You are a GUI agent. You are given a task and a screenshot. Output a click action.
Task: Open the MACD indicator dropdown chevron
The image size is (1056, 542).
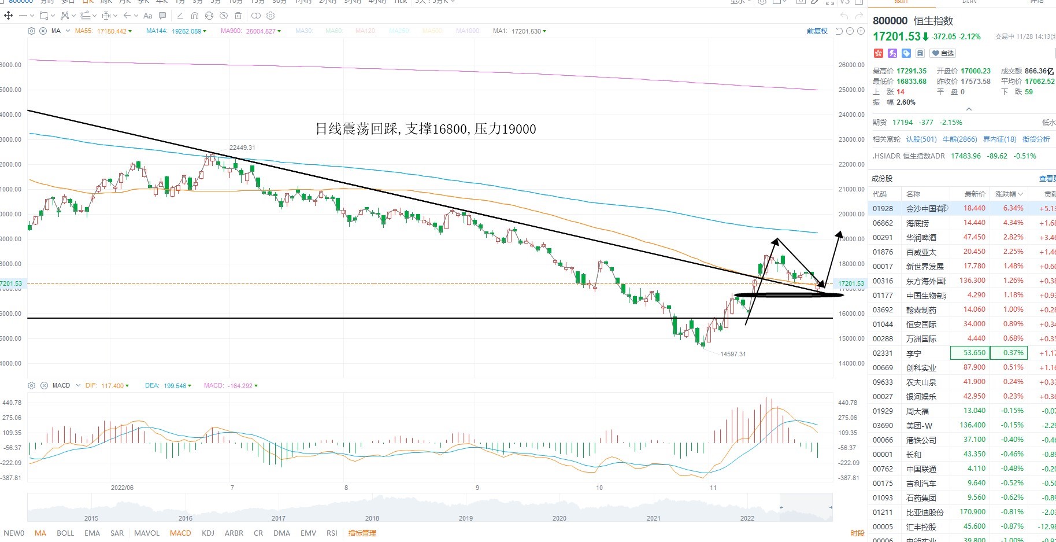78,385
